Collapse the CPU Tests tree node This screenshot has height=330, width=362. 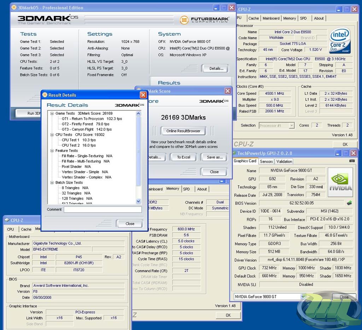coord(52,135)
